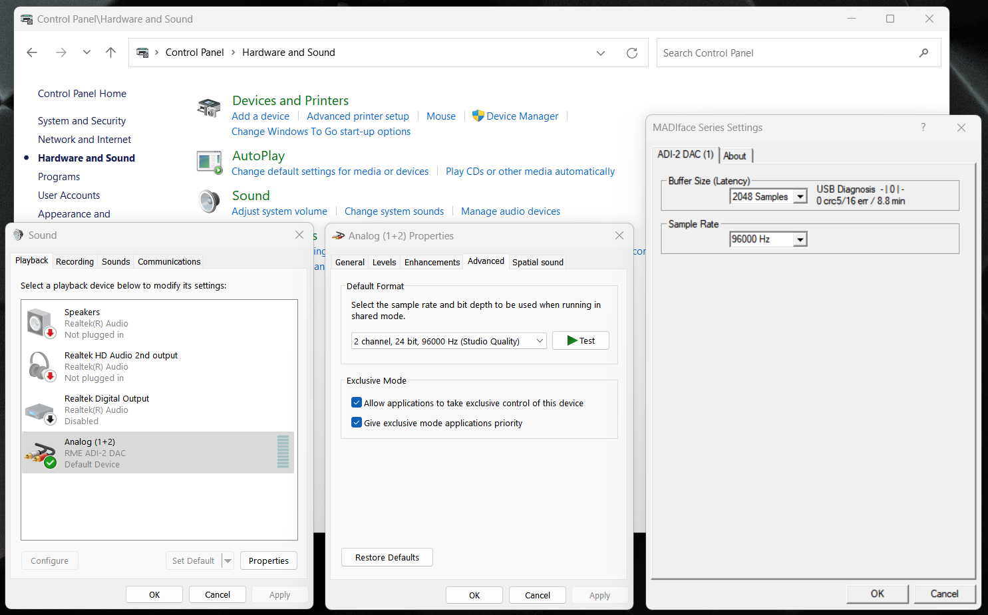
Task: Click the chevron after Control Panel breadcrumb
Action: pyautogui.click(x=233, y=53)
